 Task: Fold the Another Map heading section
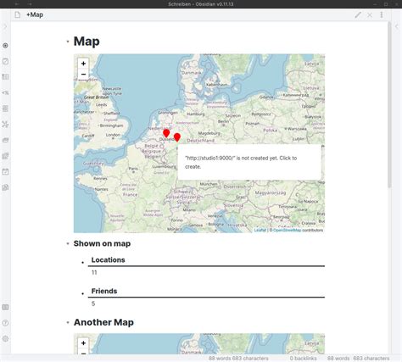pos(68,322)
